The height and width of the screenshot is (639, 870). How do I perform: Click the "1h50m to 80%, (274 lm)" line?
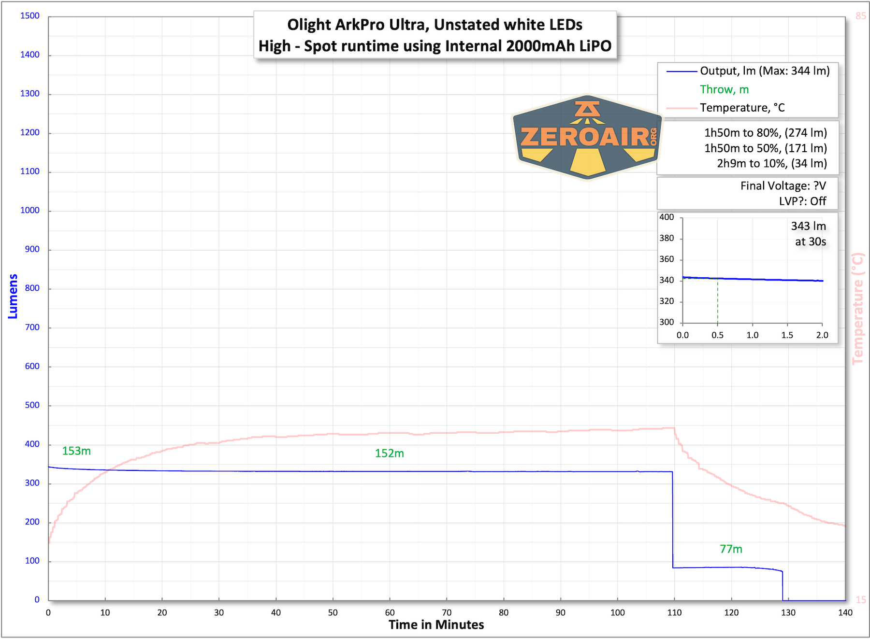[765, 133]
